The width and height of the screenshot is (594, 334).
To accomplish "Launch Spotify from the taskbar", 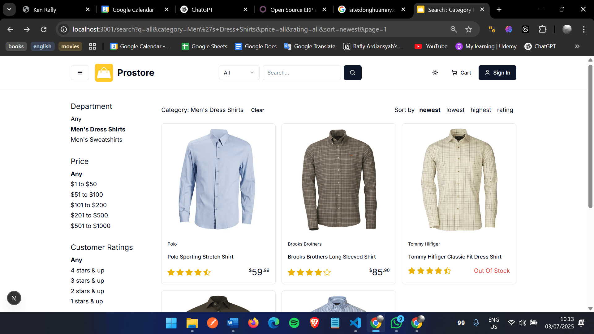I will click(x=294, y=323).
